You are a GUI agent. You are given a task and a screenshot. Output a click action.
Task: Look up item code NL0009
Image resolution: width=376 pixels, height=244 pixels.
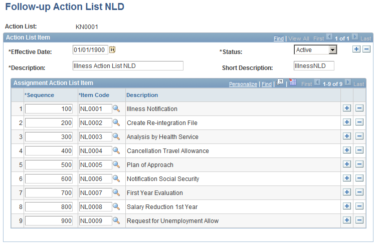(x=116, y=220)
